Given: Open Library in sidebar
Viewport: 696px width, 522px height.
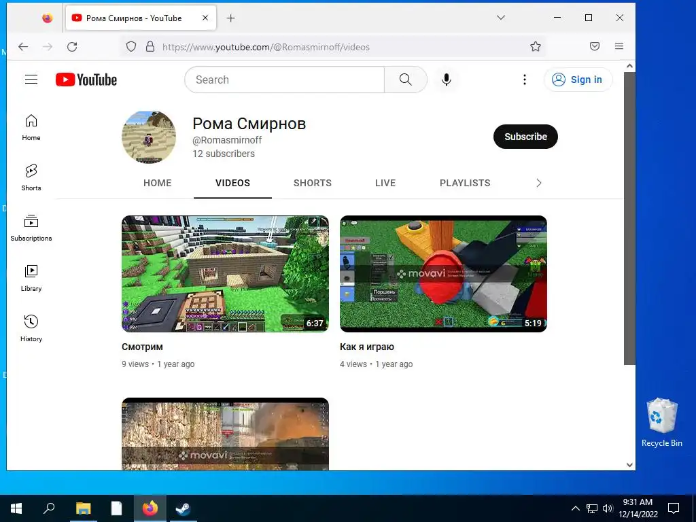Looking at the screenshot, I should (31, 278).
